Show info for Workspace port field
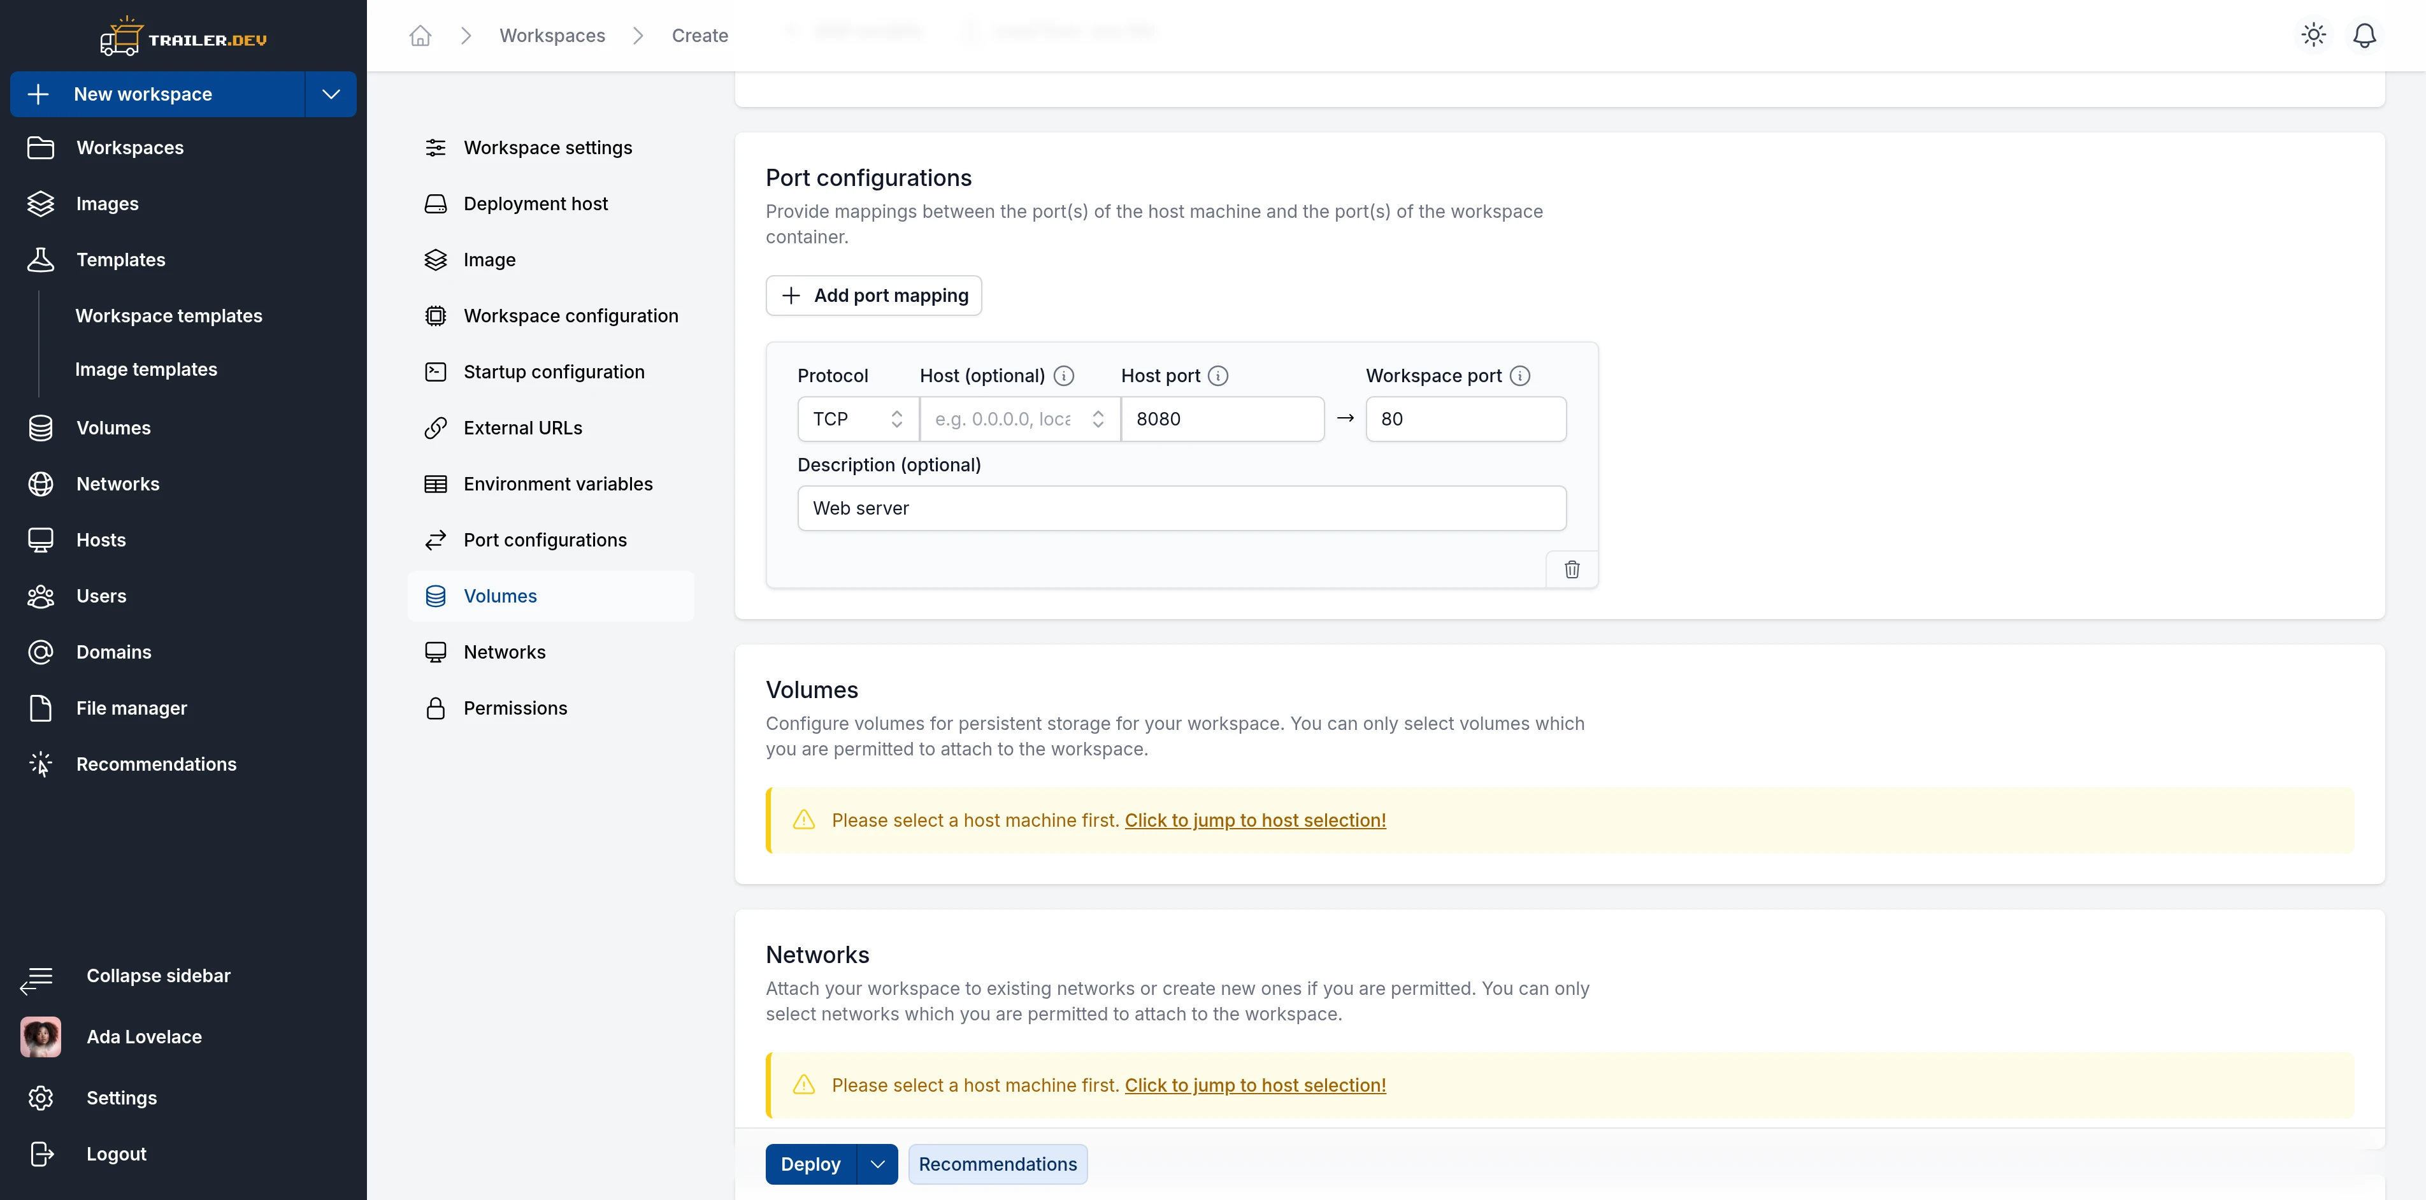2426x1200 pixels. (x=1519, y=376)
